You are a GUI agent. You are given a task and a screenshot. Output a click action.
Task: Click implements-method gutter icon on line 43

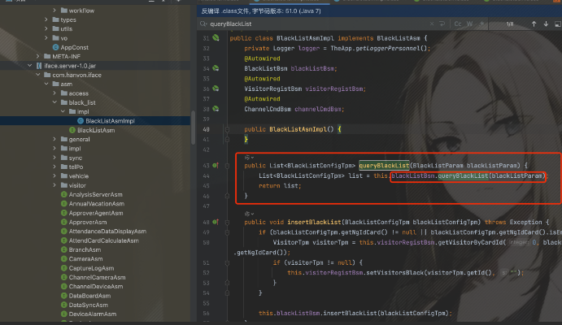point(216,166)
